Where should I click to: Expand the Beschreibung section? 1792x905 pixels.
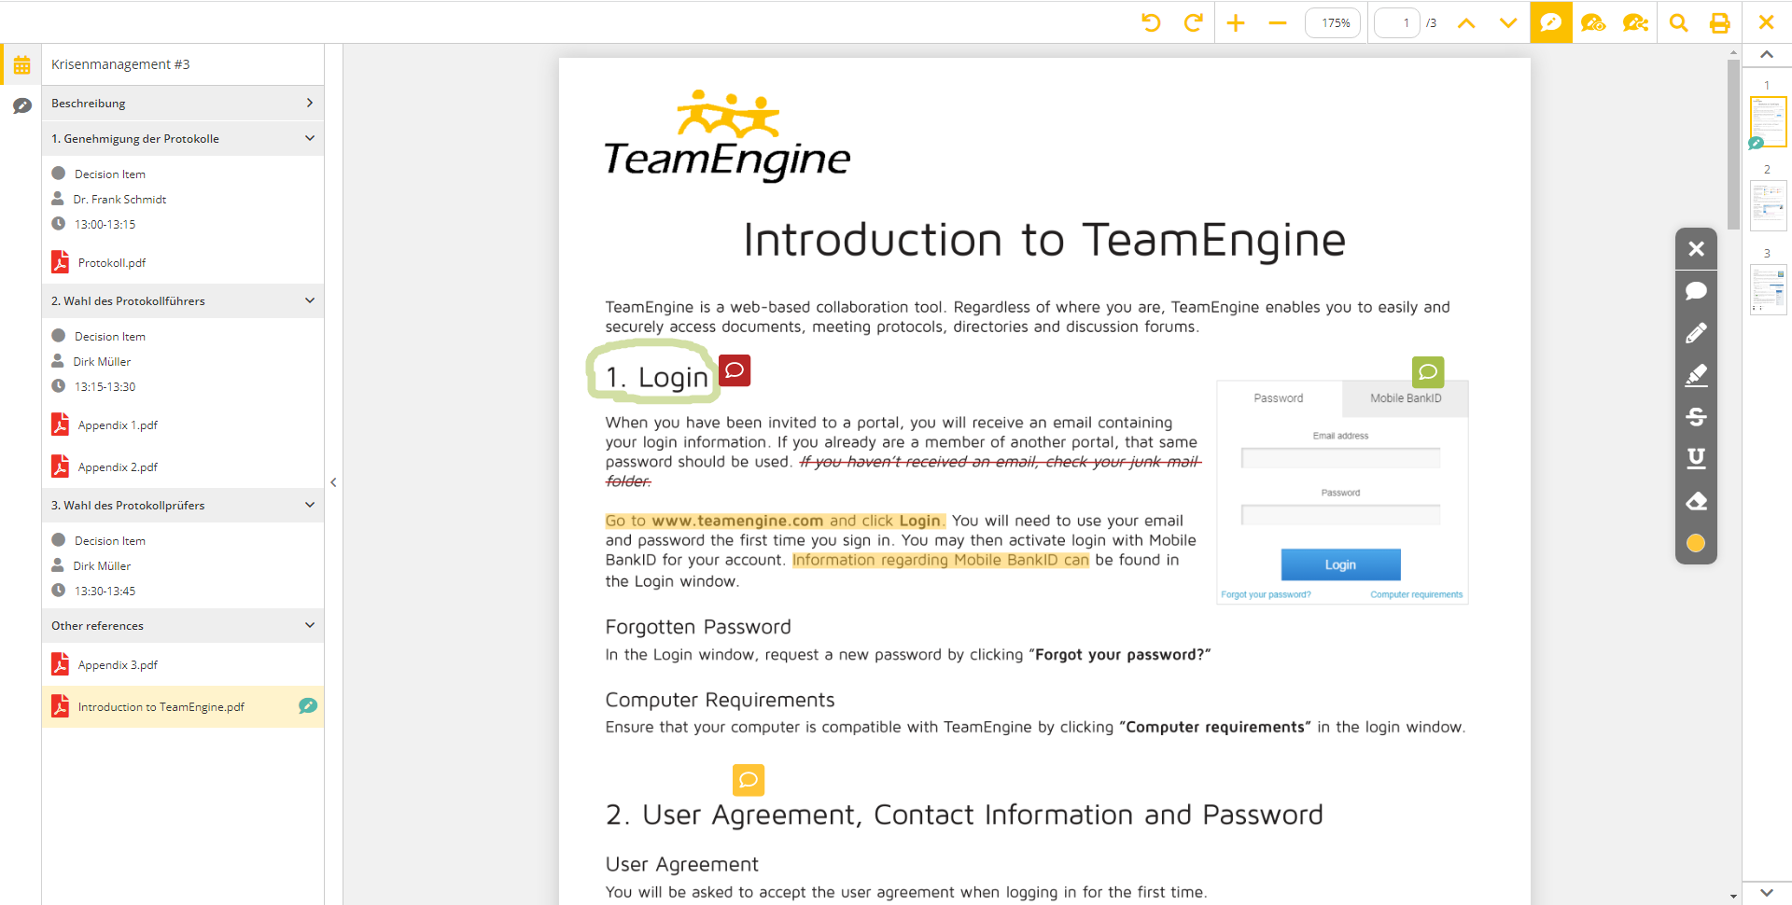(x=310, y=103)
